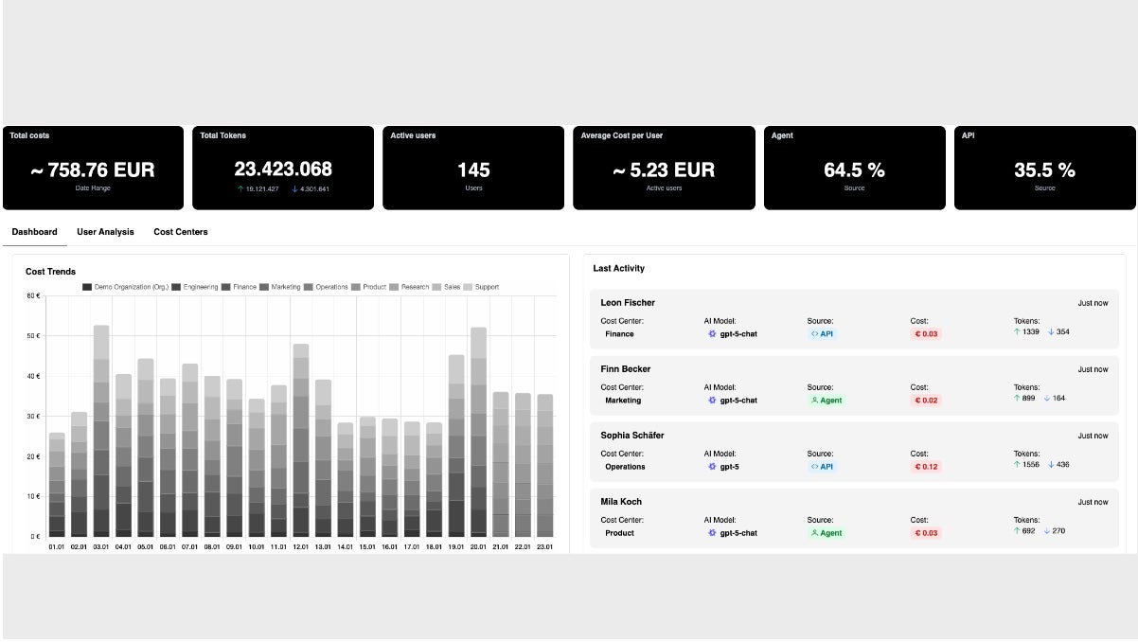1138x642 pixels.
Task: Click the green up arrow beside 899 tokens
Action: coord(1017,399)
